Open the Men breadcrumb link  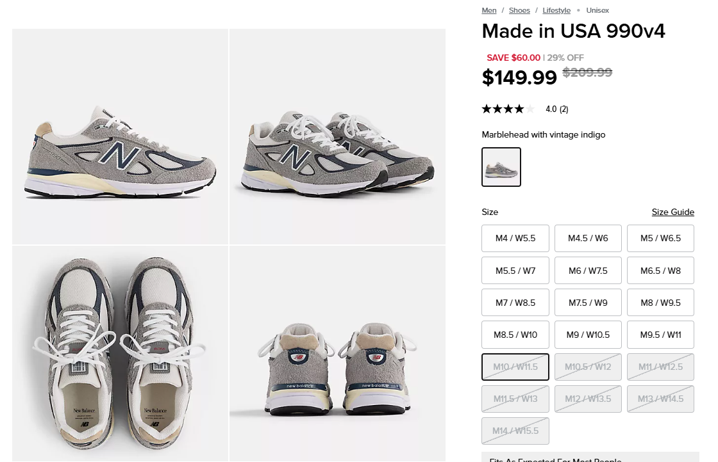[x=489, y=10]
